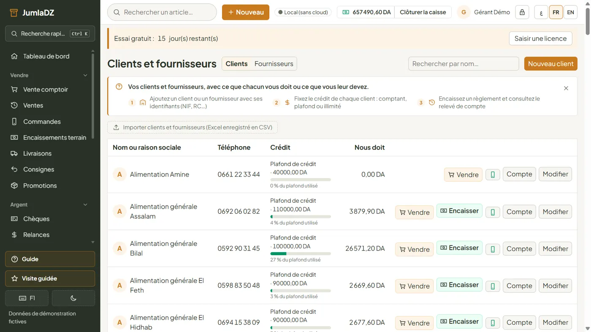Click the phone icon in Alimentation générale Assalam row
The image size is (591, 332).
493,212
